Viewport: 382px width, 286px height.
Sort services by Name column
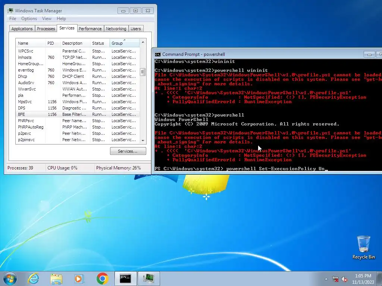[x=31, y=43]
